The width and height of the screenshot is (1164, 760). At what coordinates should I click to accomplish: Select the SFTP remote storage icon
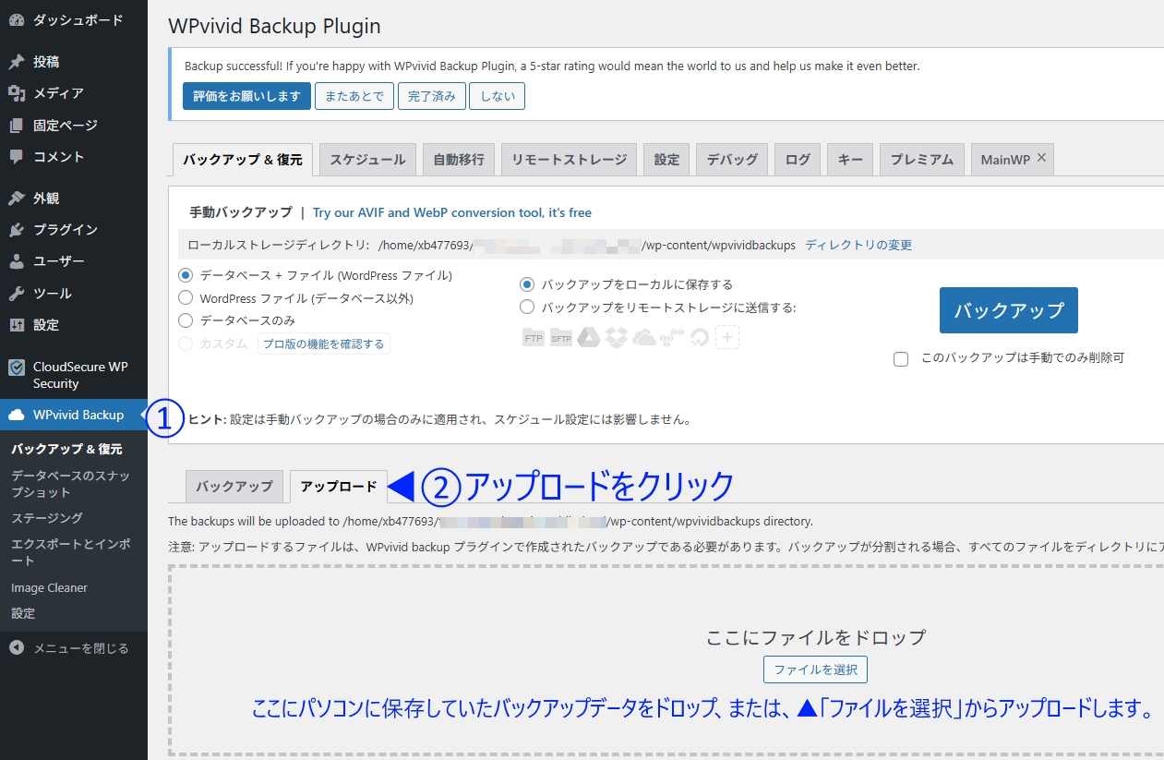click(x=561, y=338)
